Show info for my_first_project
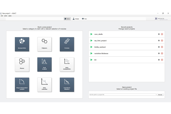Screen dimensions: 171x114 [x=159, y=41]
